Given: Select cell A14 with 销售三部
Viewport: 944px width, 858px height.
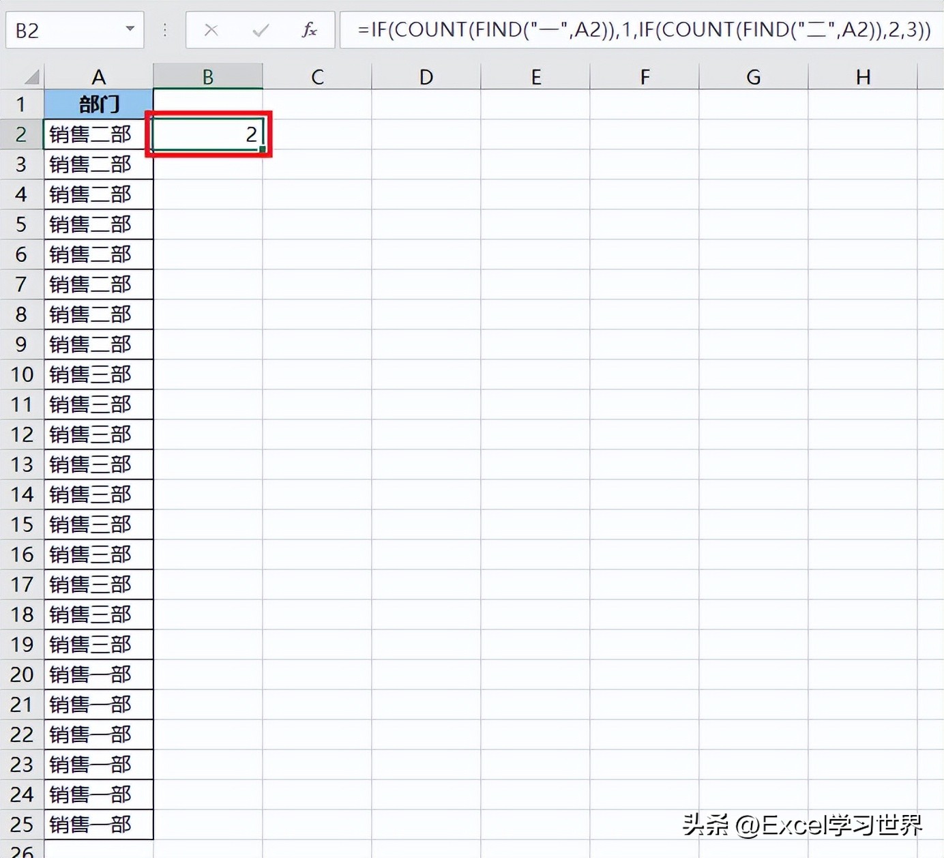Looking at the screenshot, I should [x=99, y=494].
